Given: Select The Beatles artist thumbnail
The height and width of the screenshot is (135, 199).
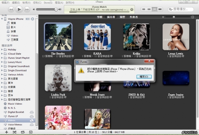Looking at the screenshot, I should 58,37.
